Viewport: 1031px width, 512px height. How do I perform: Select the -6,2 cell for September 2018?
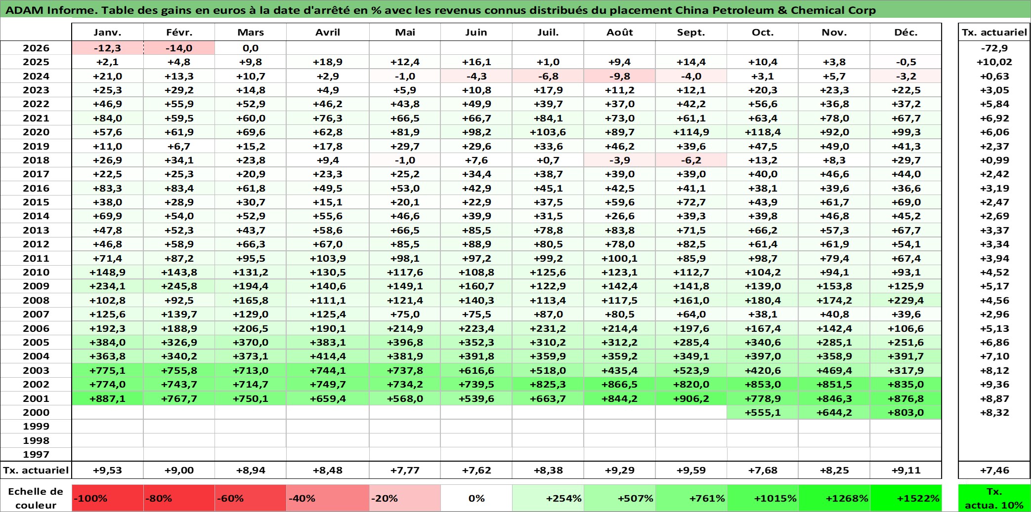coord(691,160)
